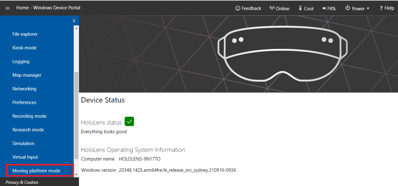Click the 74% battery indicator
398x186 pixels.
click(329, 8)
